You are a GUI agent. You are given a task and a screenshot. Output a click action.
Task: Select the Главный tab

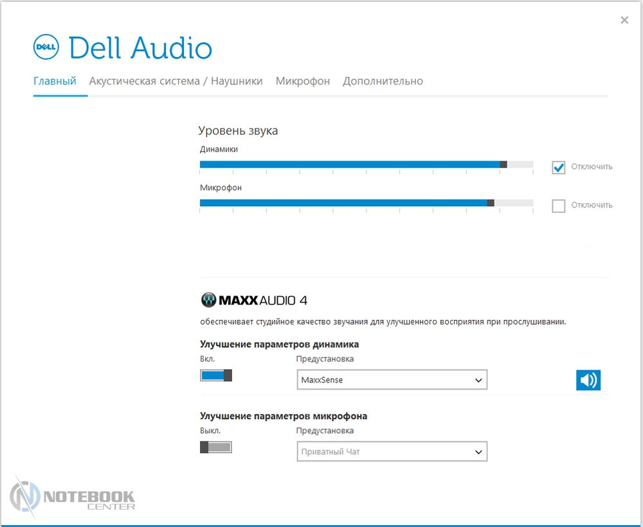coord(55,81)
